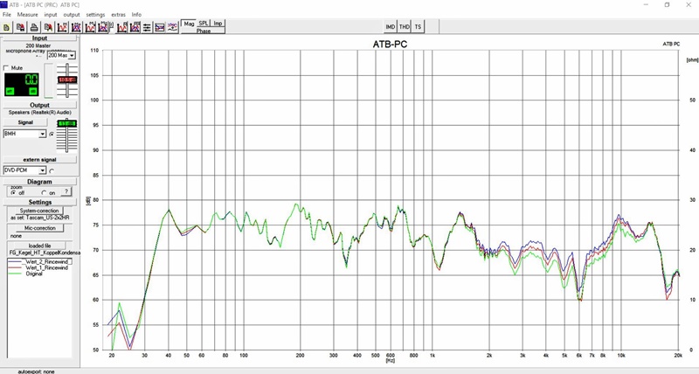Select the zoom off radio button

click(12, 192)
